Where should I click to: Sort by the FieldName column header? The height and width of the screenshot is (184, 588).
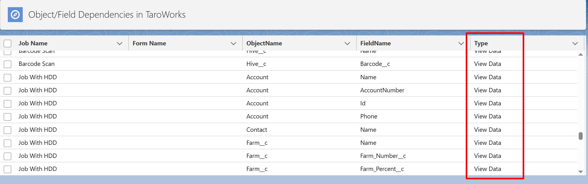click(x=376, y=43)
